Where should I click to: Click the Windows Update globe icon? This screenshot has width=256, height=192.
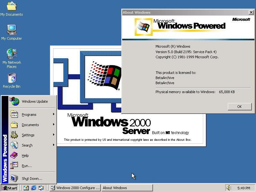(x=14, y=101)
